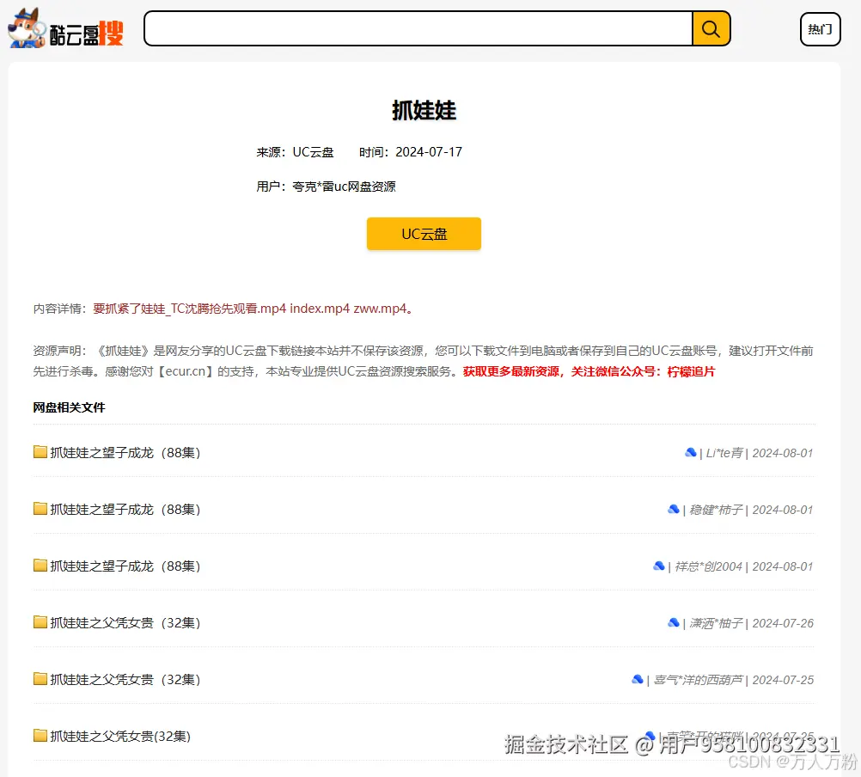Click folder icon in 潇洒*柚子 row
The height and width of the screenshot is (777, 861).
[x=40, y=621]
